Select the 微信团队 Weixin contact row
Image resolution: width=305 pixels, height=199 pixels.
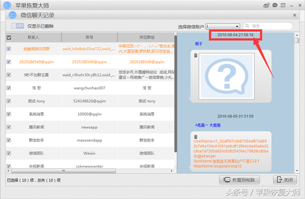click(90, 153)
